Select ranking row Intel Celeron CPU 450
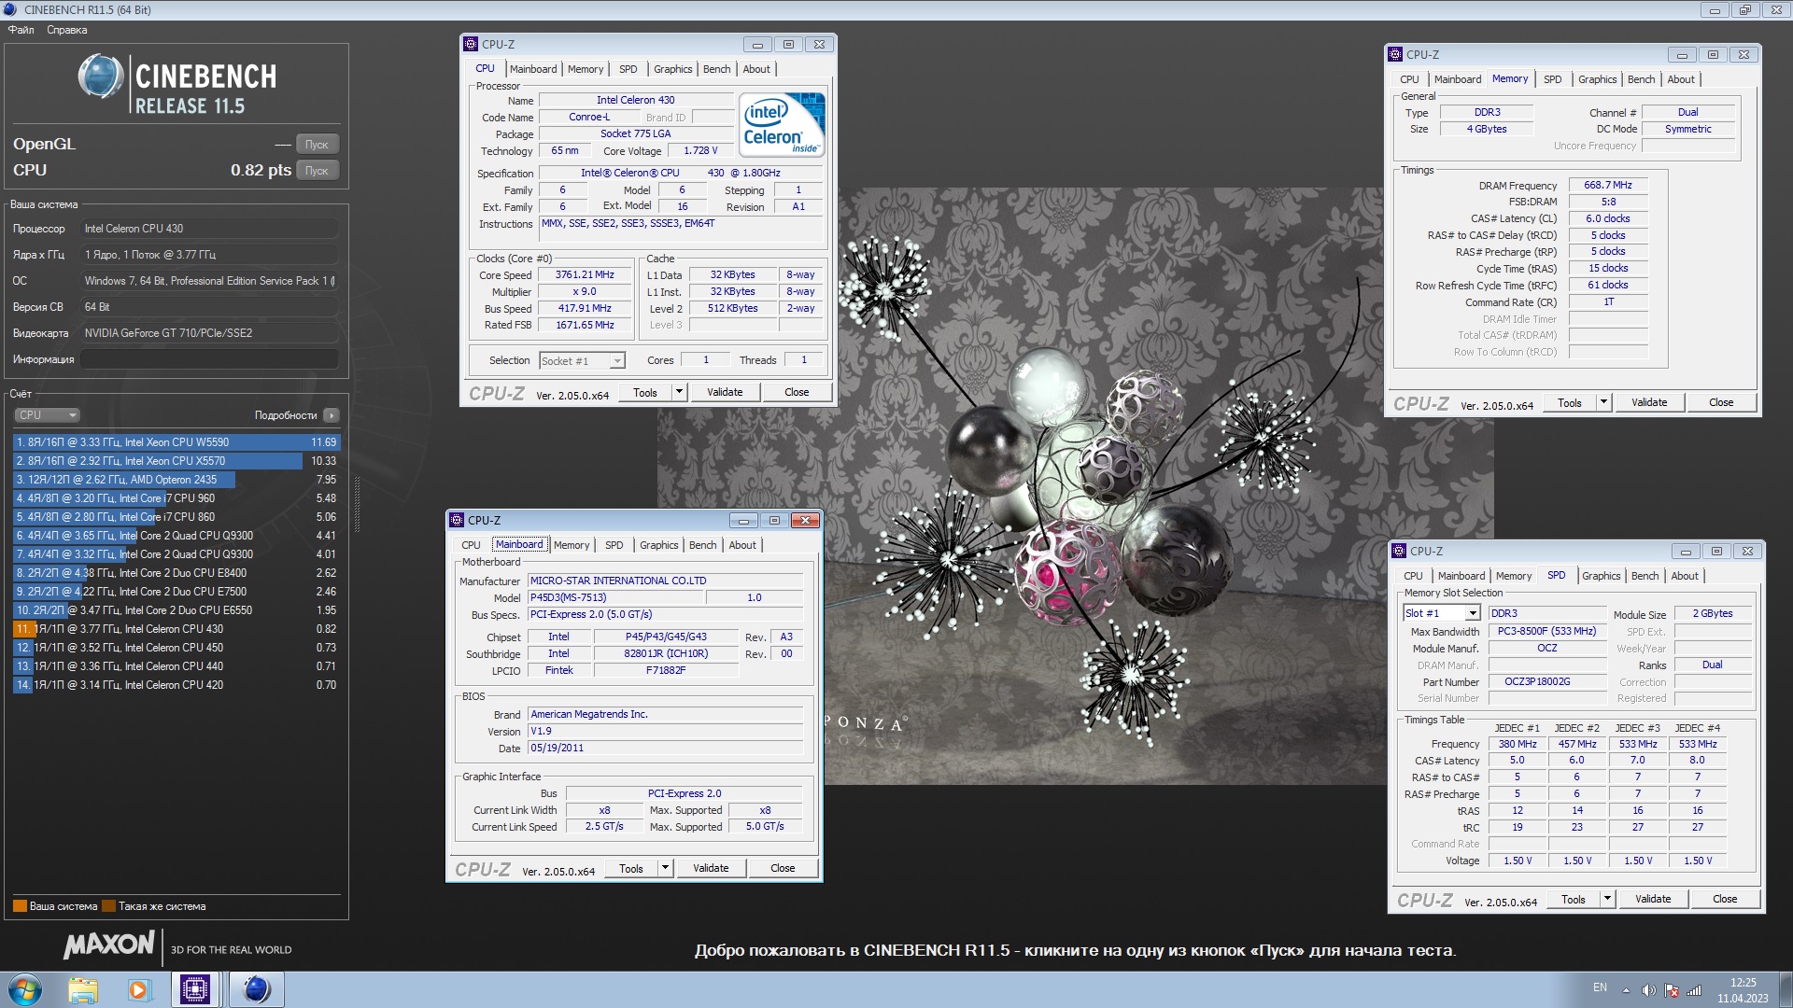Screen dimensions: 1793x1008 coord(176,648)
